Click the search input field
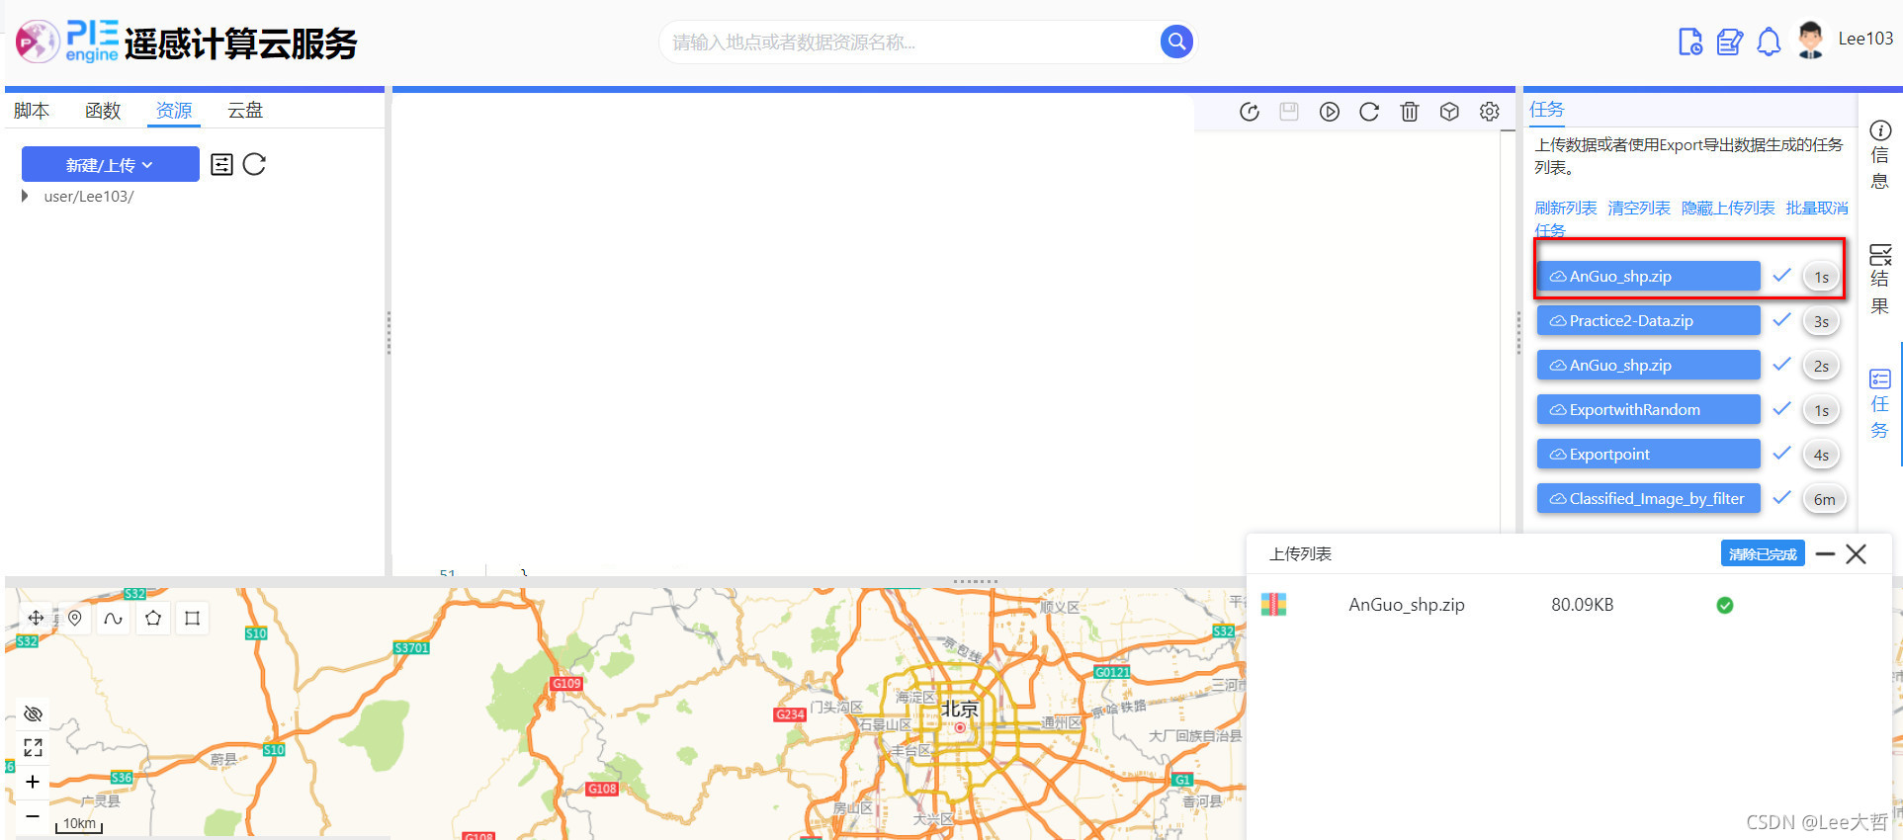This screenshot has width=1903, height=840. [909, 42]
